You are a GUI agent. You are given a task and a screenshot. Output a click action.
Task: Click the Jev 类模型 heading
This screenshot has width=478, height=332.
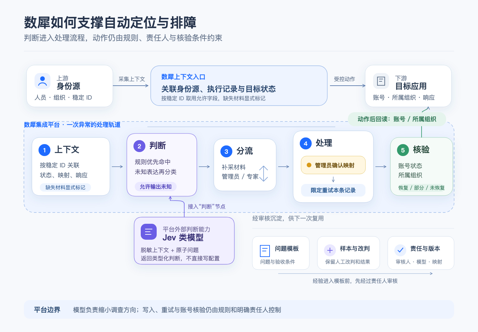183,238
